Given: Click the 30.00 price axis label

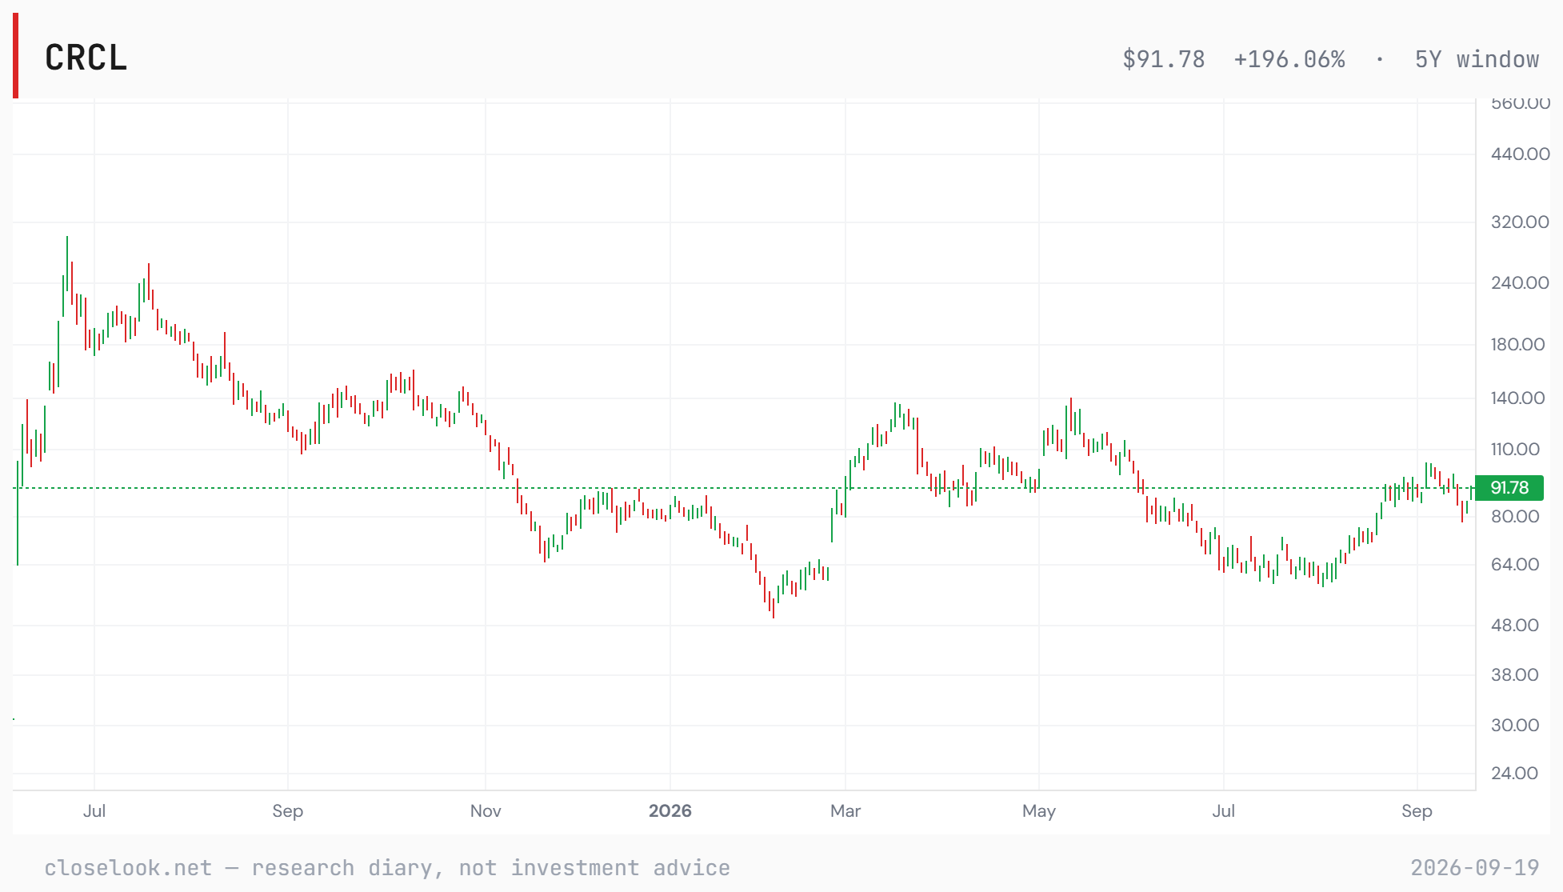Looking at the screenshot, I should click(x=1515, y=725).
